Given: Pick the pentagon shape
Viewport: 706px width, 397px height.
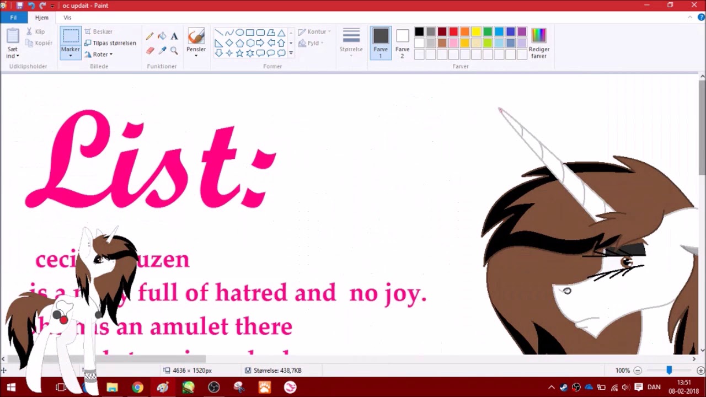Looking at the screenshot, I should (239, 43).
